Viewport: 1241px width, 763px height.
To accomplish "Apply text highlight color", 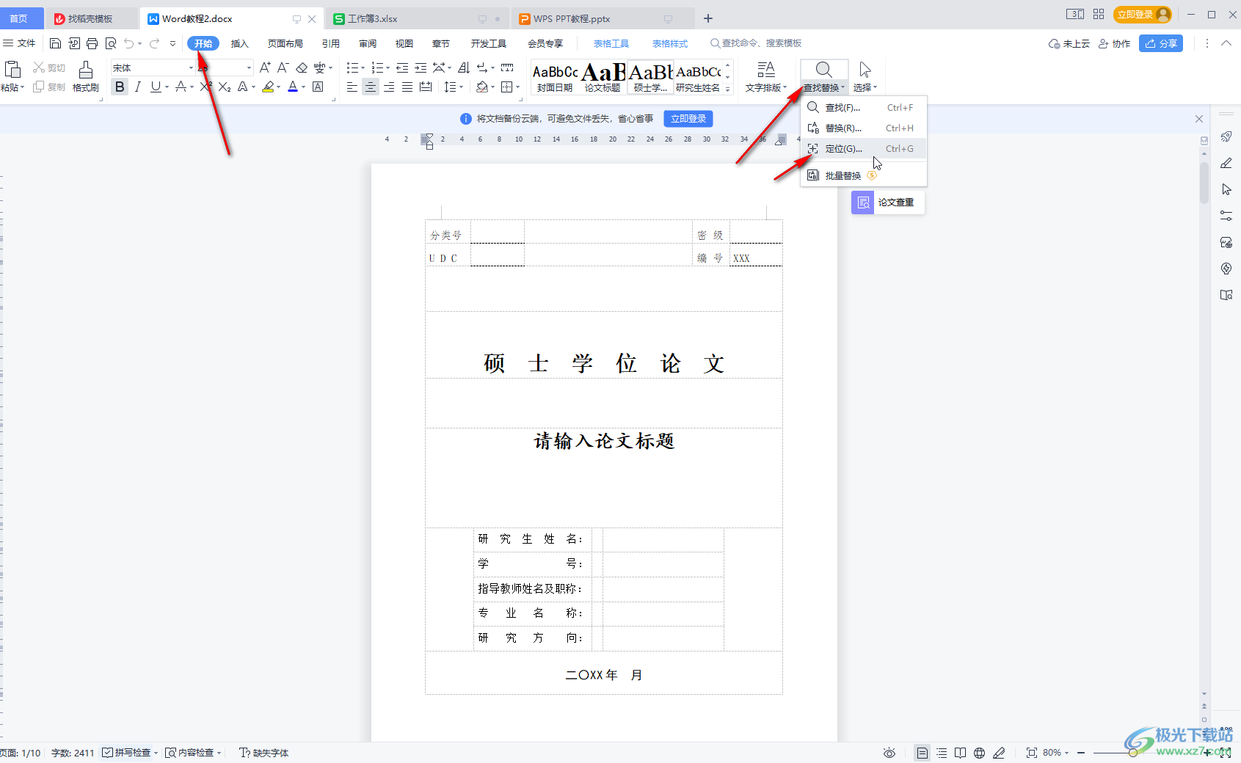I will tap(269, 87).
